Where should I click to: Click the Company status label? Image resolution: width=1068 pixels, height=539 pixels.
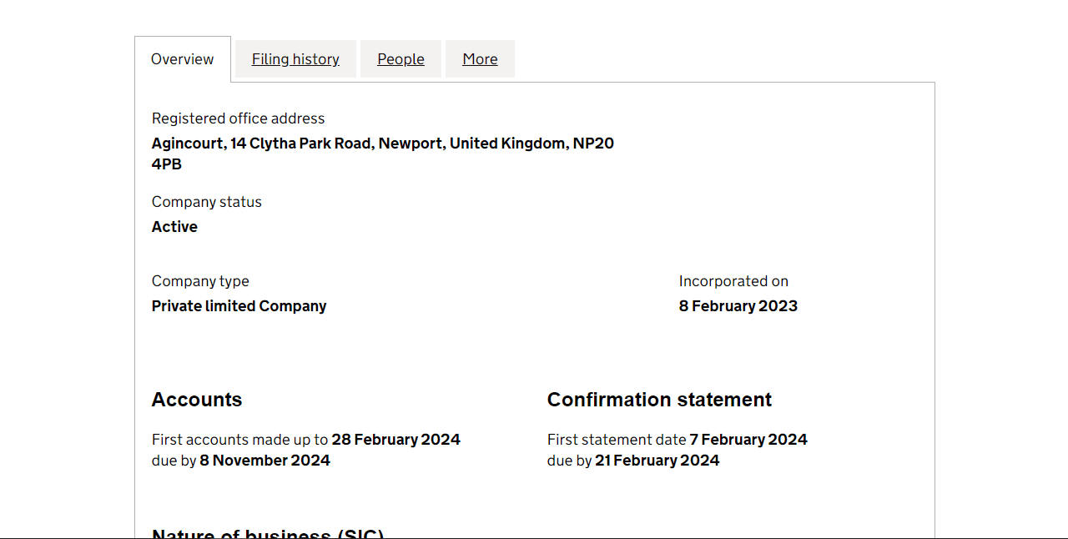click(206, 202)
